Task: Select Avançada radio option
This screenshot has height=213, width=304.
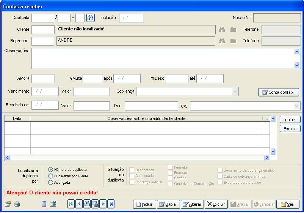Action: tap(50, 183)
